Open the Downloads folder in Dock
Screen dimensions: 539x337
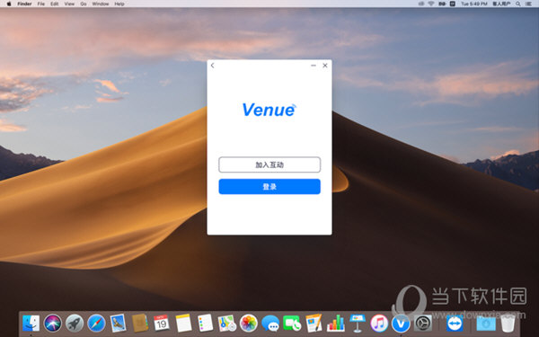tap(486, 324)
